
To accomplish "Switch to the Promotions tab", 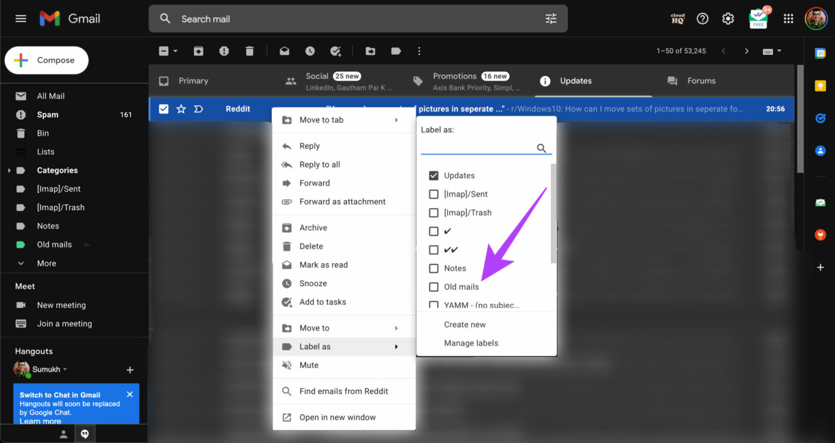I will tap(454, 76).
